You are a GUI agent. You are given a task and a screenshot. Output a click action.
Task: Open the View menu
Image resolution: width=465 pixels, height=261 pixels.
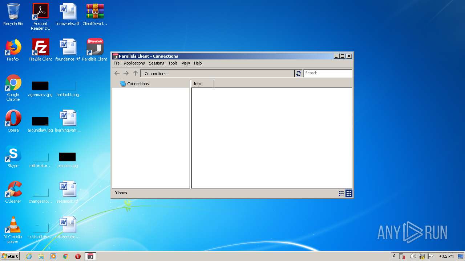point(186,63)
